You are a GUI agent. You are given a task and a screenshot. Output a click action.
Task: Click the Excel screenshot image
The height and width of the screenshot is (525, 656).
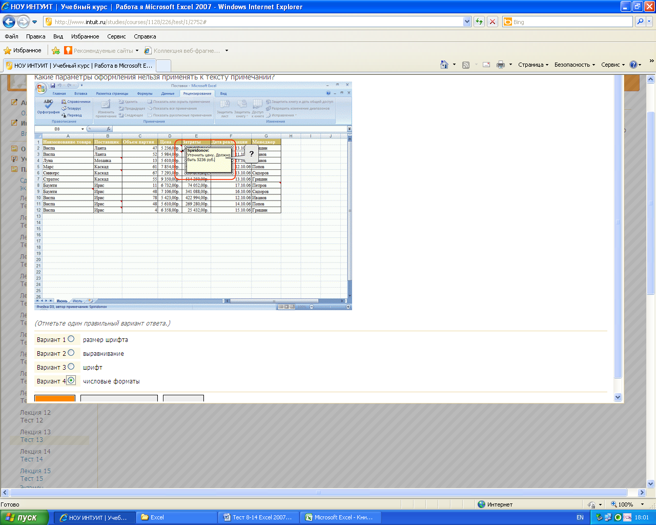pos(193,195)
